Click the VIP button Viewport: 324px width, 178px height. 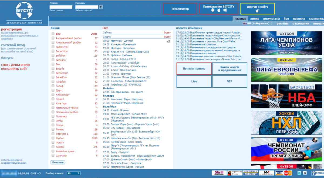point(230,81)
